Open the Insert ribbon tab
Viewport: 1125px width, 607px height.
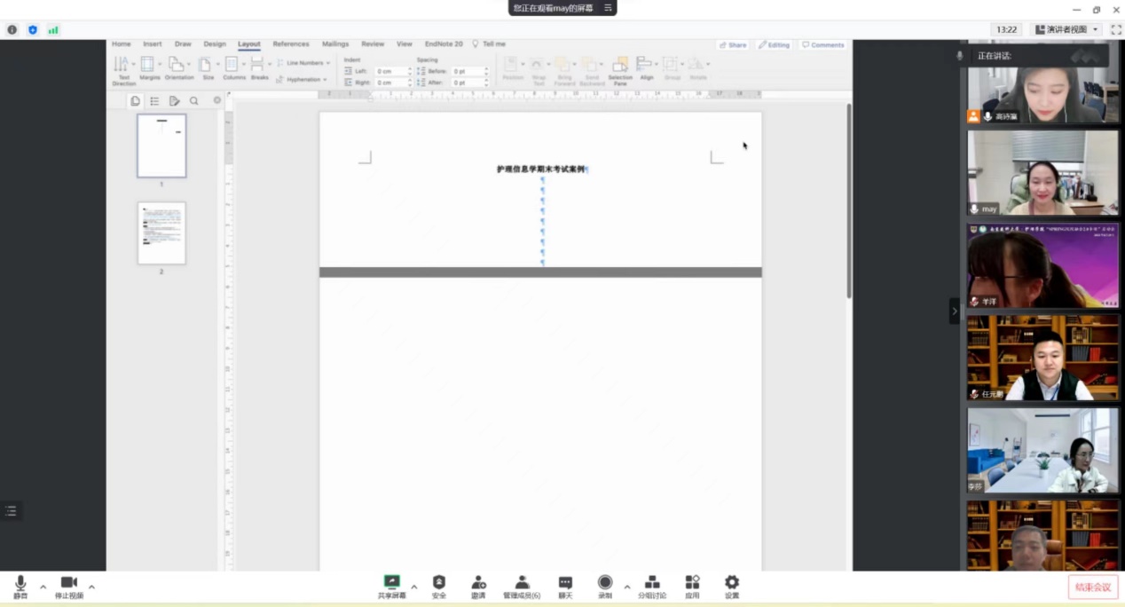[x=153, y=43]
